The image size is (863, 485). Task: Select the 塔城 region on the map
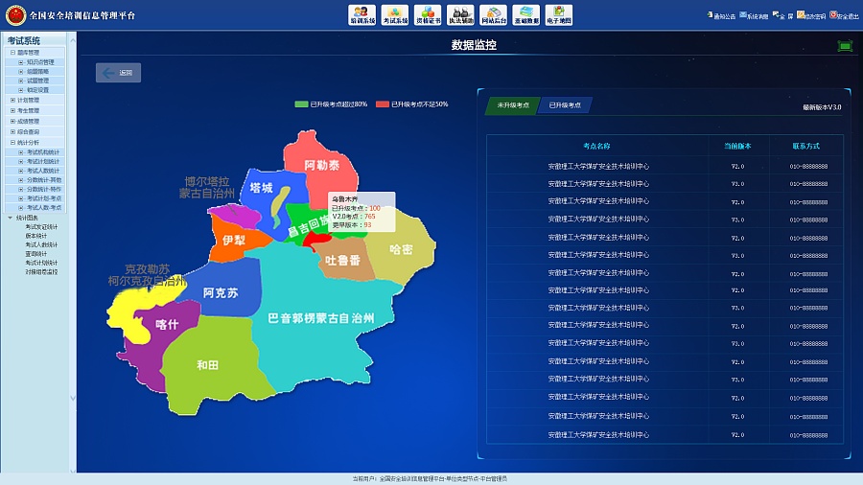coord(261,188)
